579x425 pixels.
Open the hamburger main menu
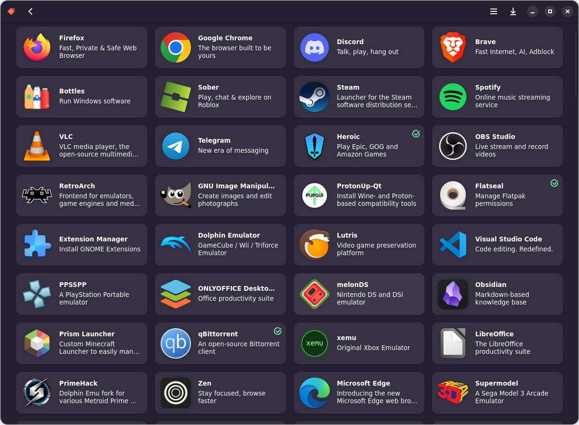click(x=494, y=11)
